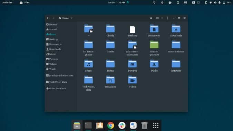
Task: Open the pratik@techwiser.com account in sidebar
Action: pyautogui.click(x=60, y=75)
